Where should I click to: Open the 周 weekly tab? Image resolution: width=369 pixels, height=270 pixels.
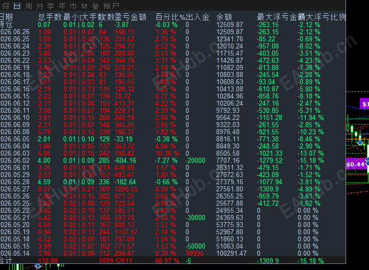coord(29,6)
